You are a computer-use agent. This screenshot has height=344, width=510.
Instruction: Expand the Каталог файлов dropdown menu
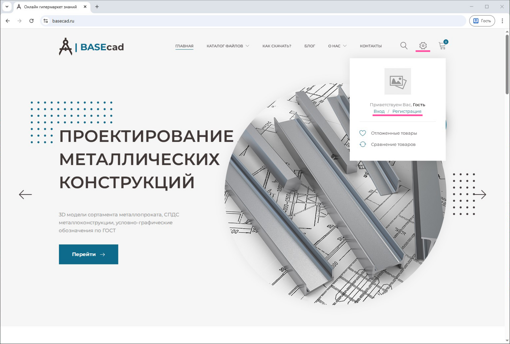(227, 46)
